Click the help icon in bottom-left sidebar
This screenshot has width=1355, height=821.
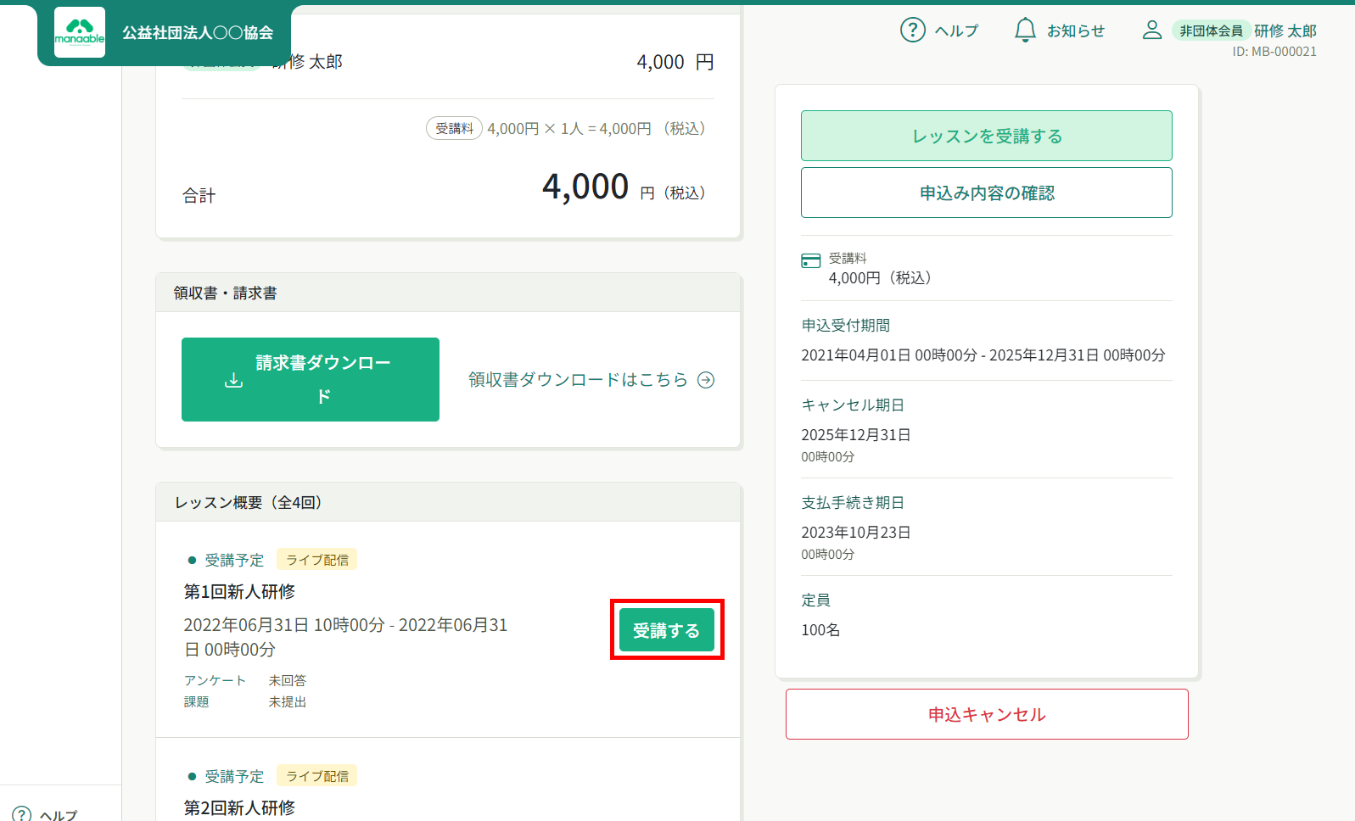click(22, 814)
